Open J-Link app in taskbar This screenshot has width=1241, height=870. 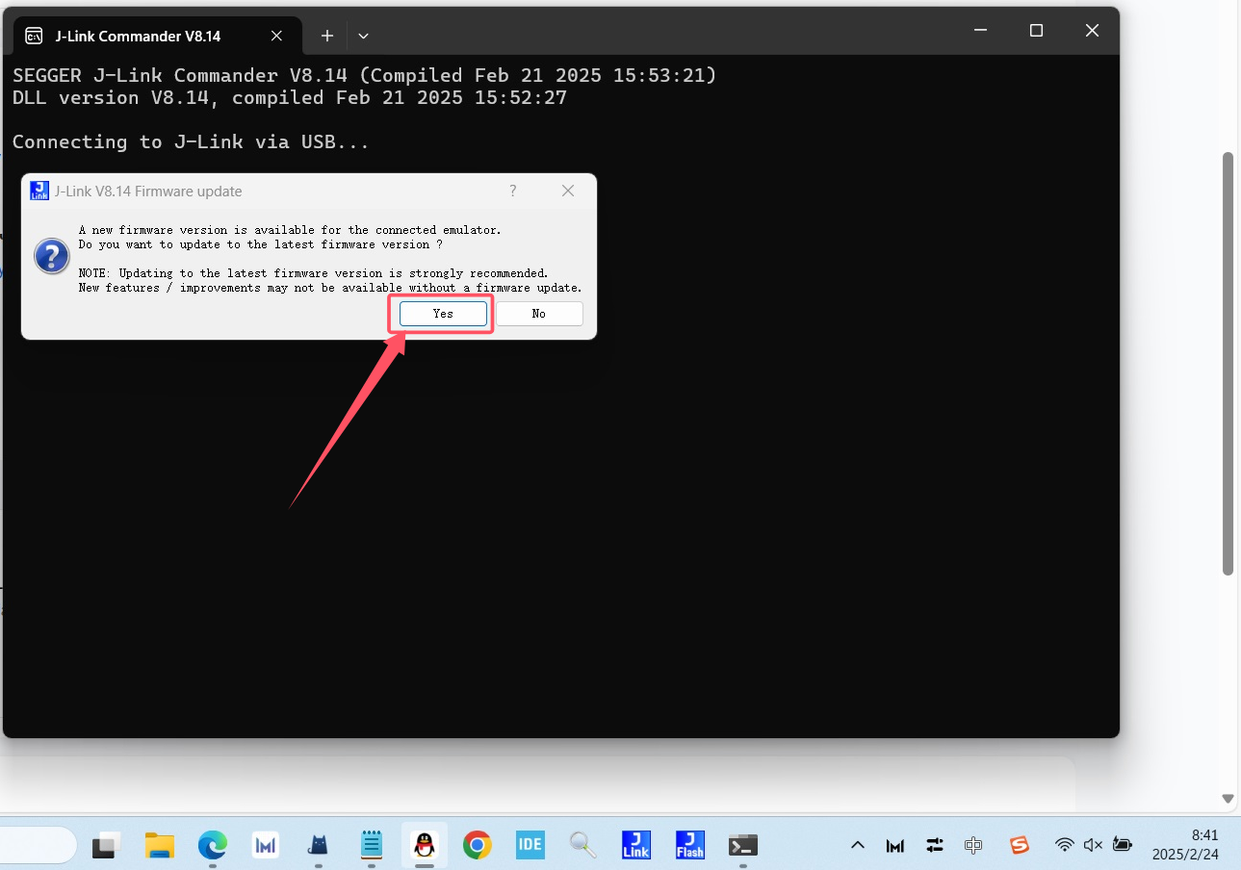(635, 845)
